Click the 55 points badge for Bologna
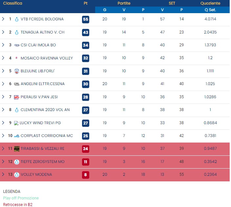The height and width of the screenshot is (207, 231). pyautogui.click(x=86, y=19)
